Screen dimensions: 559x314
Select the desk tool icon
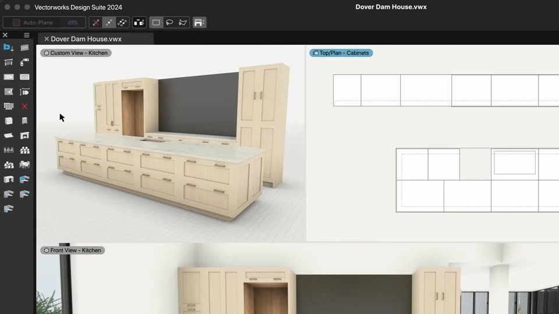point(9,180)
